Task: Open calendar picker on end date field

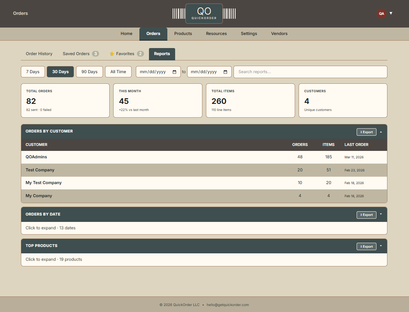Action: 225,72
